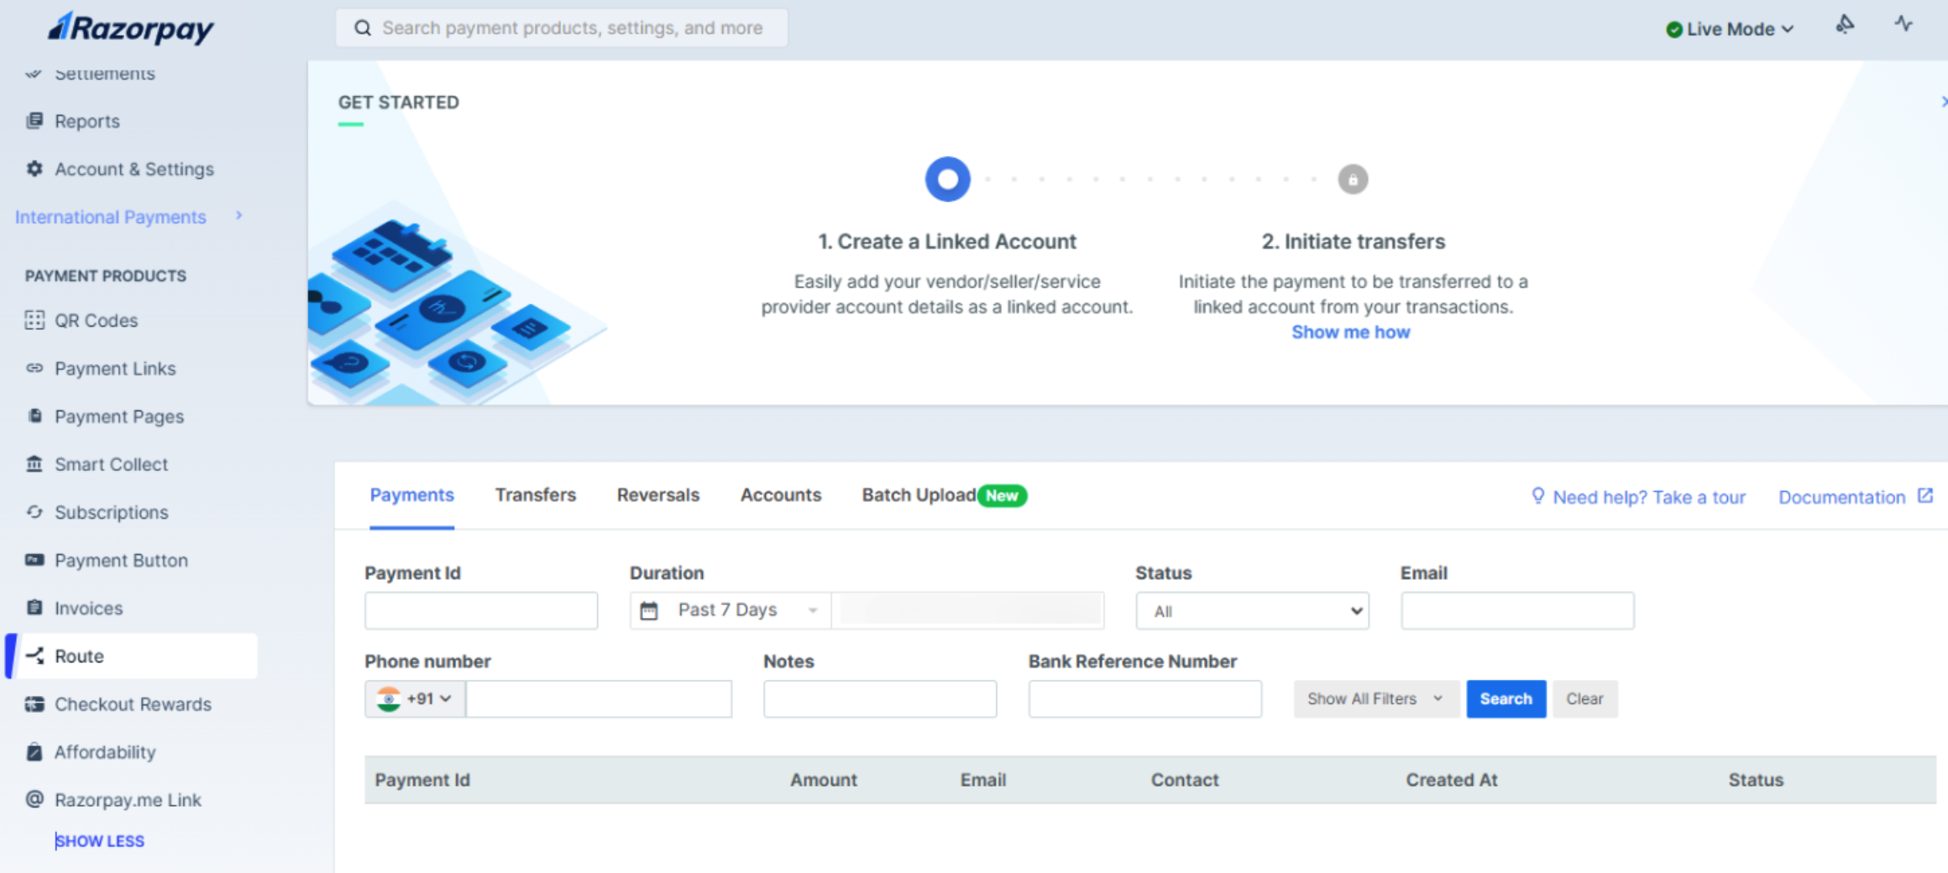The width and height of the screenshot is (1948, 873).
Task: Click the Phone number input field
Action: click(x=599, y=698)
